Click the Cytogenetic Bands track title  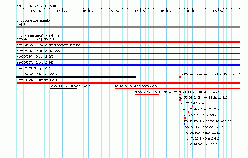pyautogui.click(x=33, y=21)
